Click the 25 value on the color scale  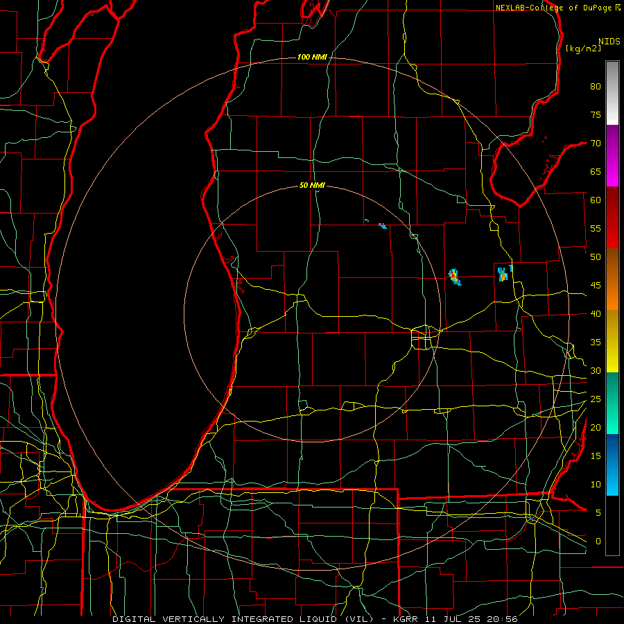pyautogui.click(x=596, y=399)
